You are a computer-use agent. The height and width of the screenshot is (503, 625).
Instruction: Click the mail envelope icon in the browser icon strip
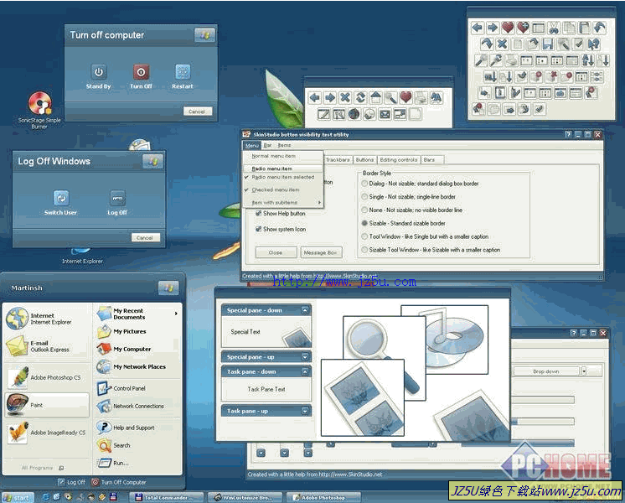[x=385, y=115]
